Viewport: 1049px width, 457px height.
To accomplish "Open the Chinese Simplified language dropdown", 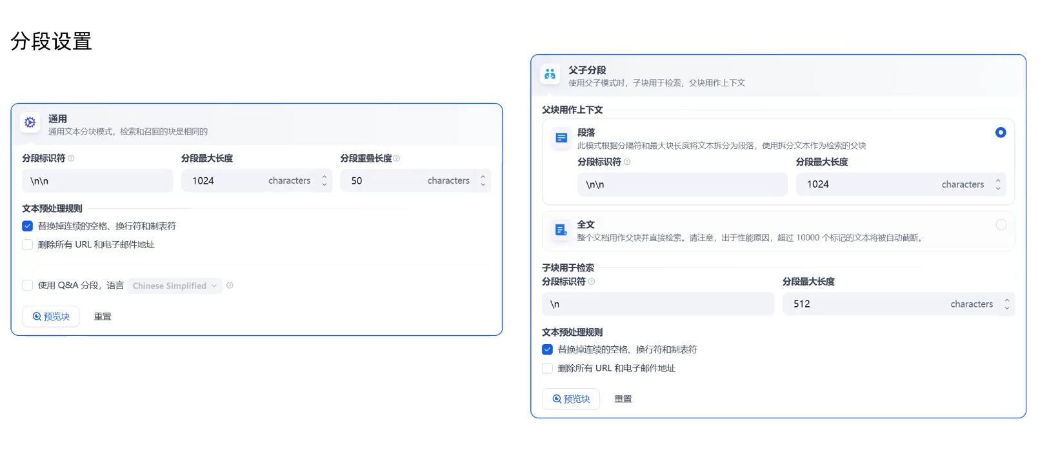I will click(175, 286).
